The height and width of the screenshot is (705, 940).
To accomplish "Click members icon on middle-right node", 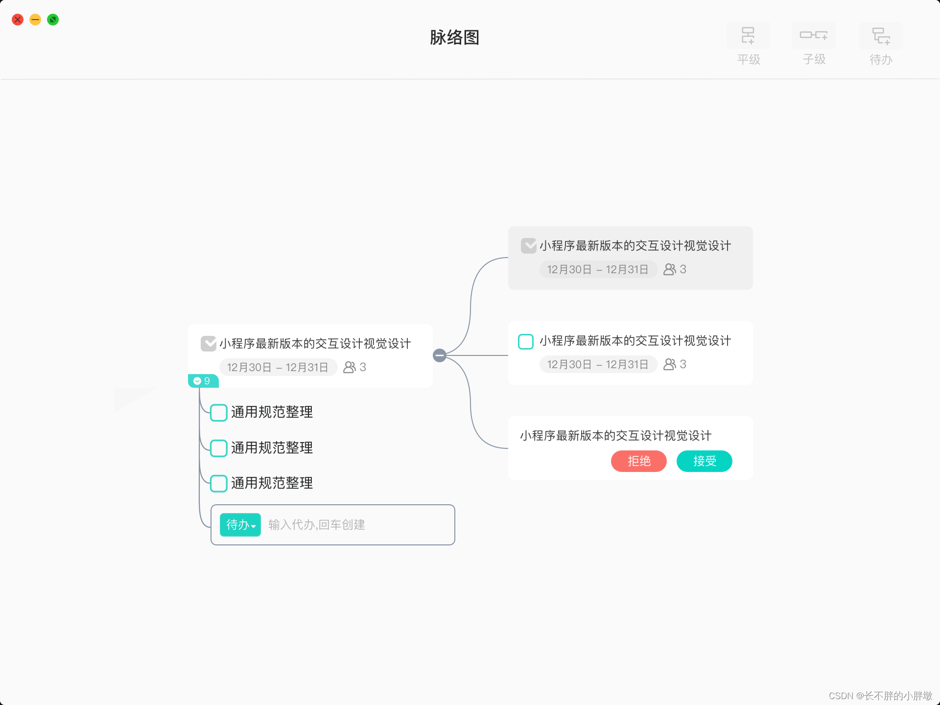I will click(x=670, y=364).
